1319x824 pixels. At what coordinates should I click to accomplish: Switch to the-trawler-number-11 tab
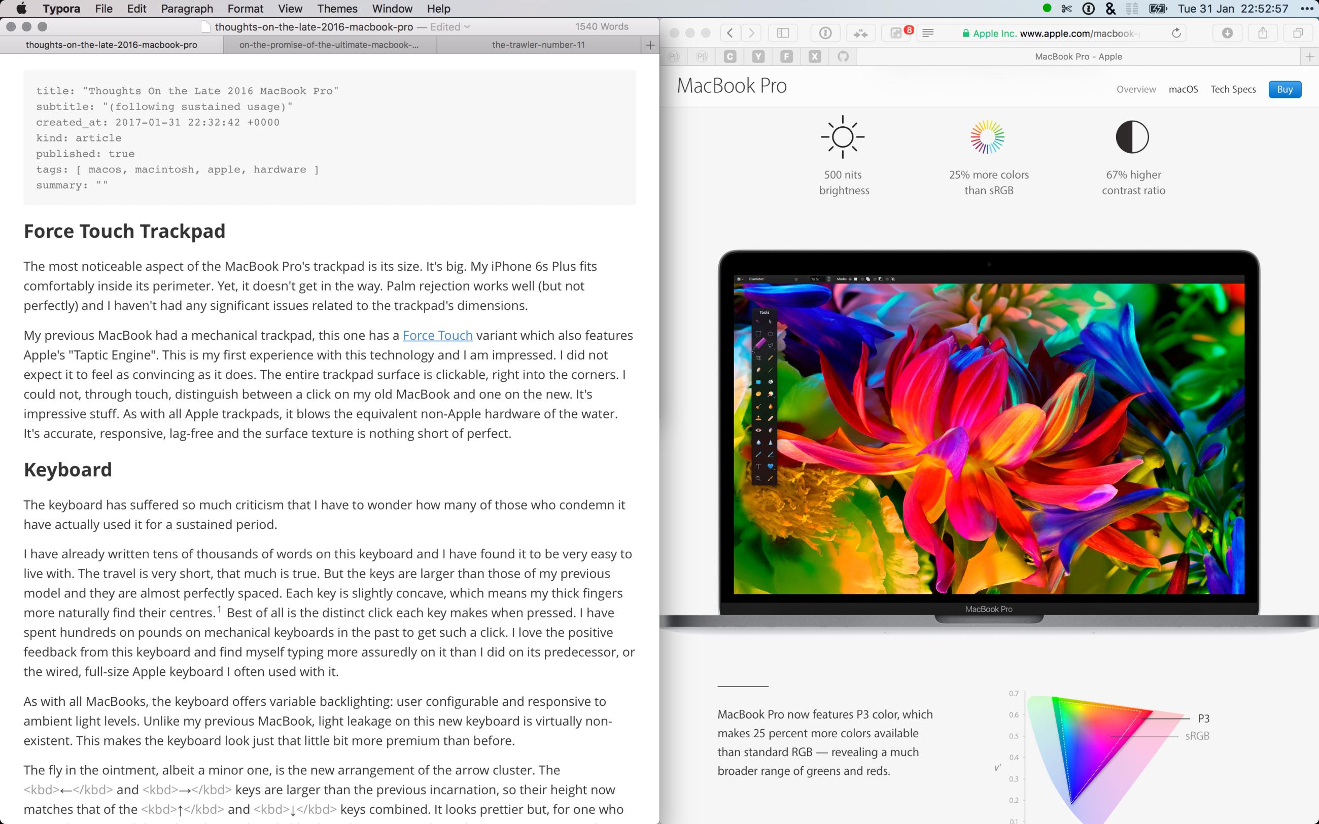click(x=538, y=45)
